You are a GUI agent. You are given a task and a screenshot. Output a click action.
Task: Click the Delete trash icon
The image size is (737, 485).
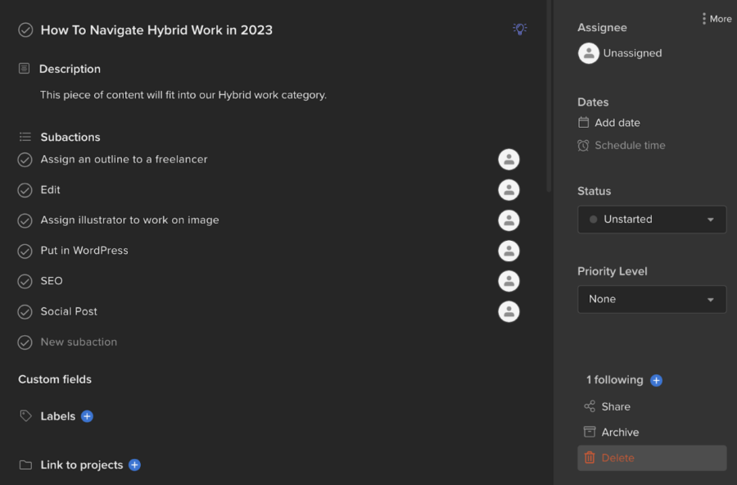(x=590, y=458)
